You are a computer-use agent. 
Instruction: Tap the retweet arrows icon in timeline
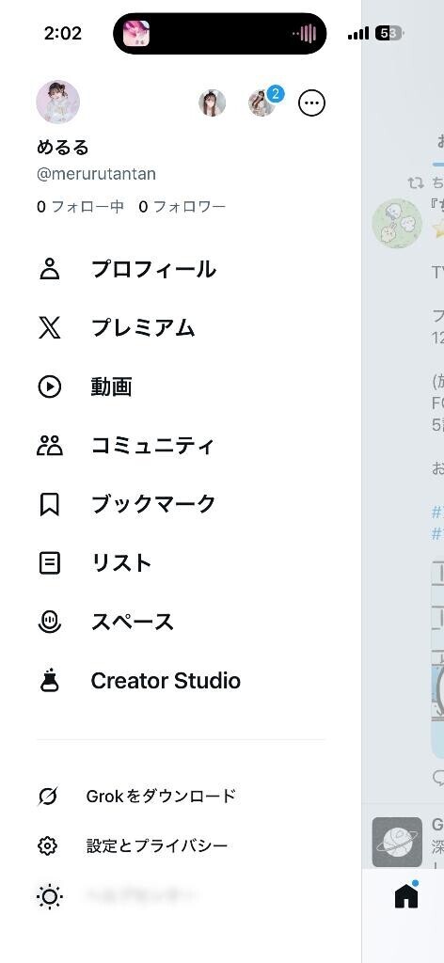(417, 182)
